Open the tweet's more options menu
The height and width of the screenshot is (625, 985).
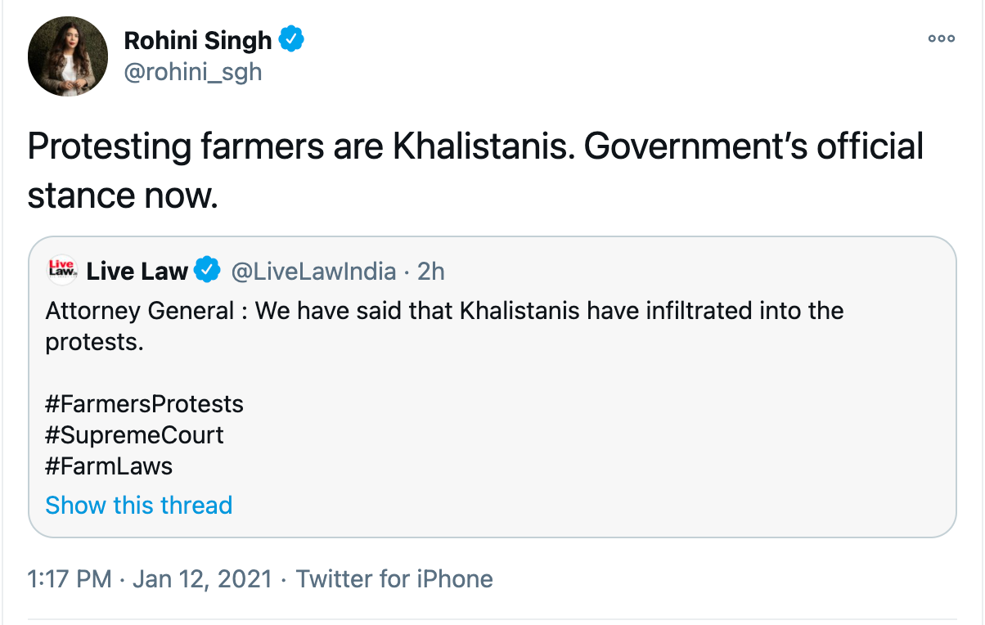941,38
